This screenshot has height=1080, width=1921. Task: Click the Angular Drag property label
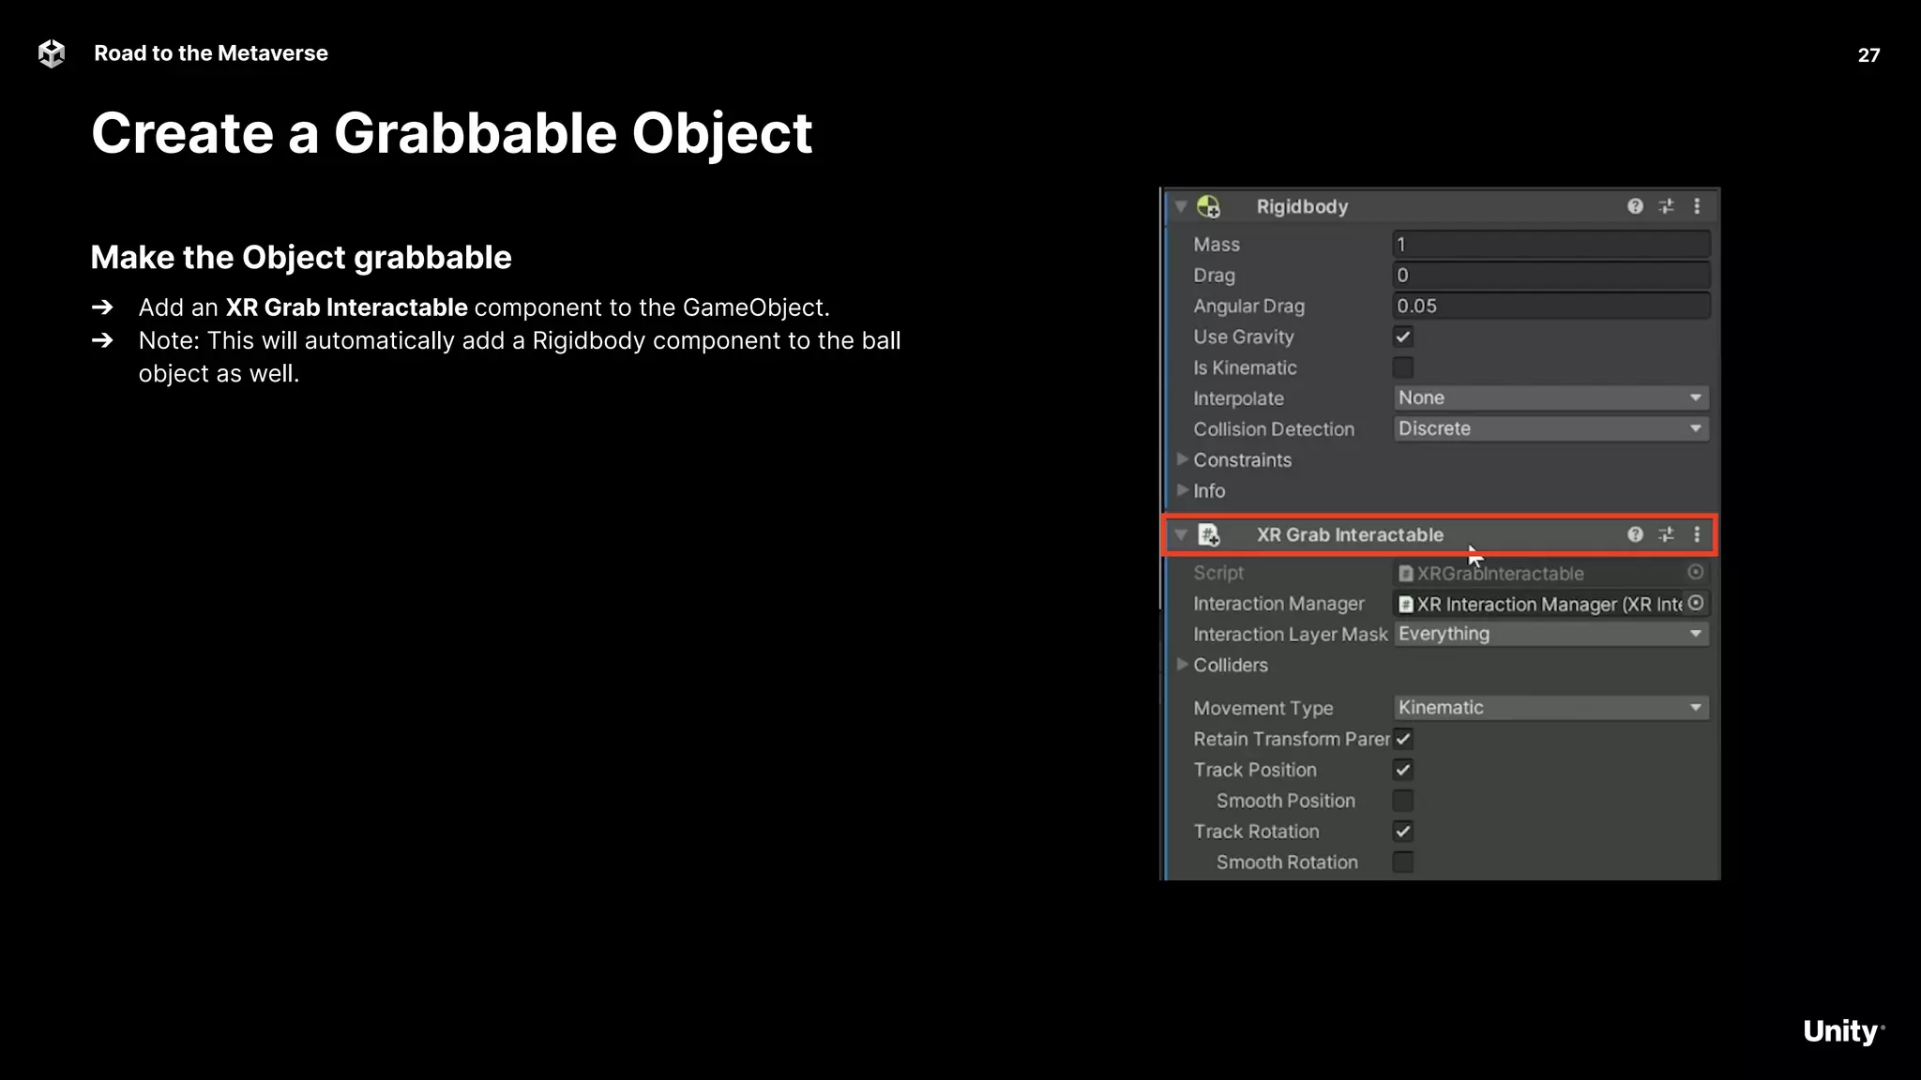[x=1248, y=307]
